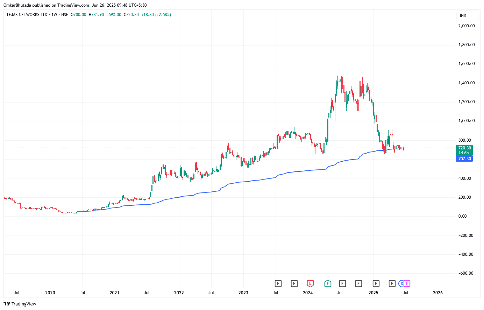Click the black earnings marker left of the blue D
This screenshot has width=484, height=310.
point(392,283)
